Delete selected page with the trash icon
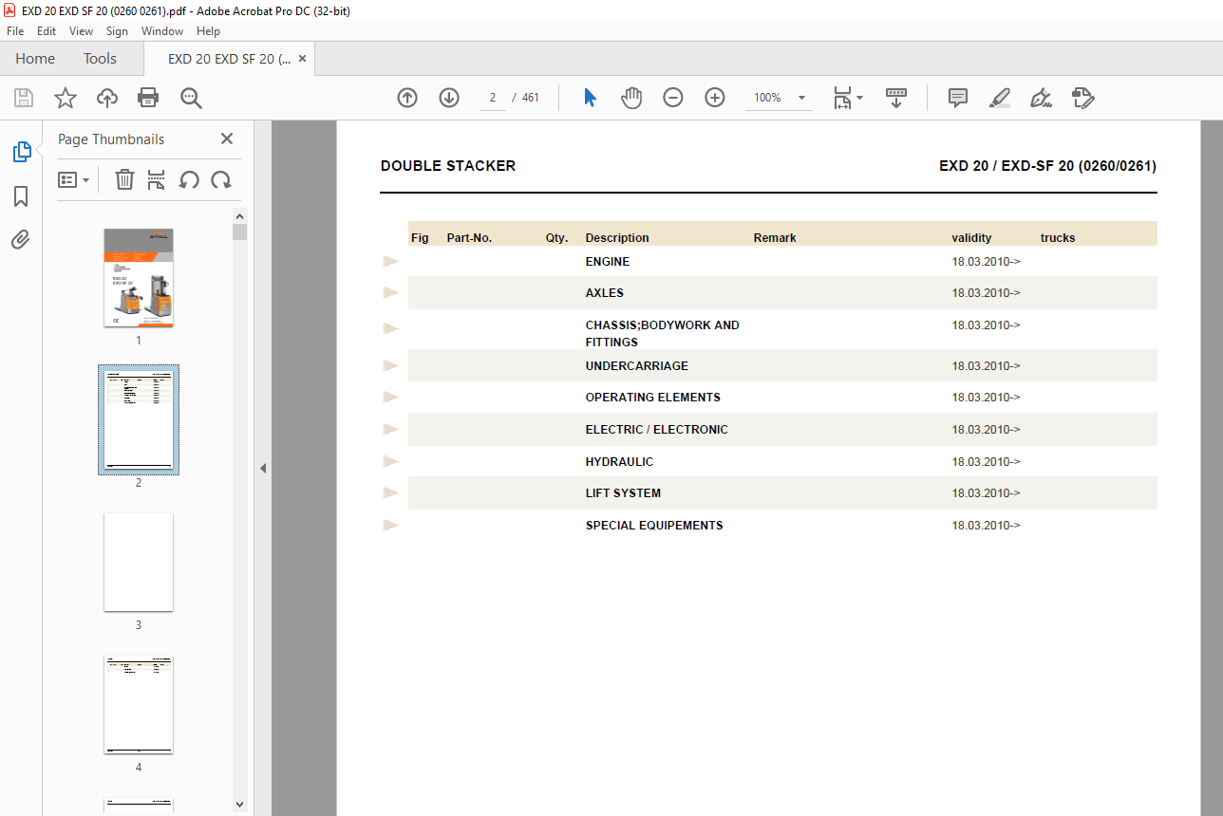This screenshot has height=816, width=1223. 124,179
